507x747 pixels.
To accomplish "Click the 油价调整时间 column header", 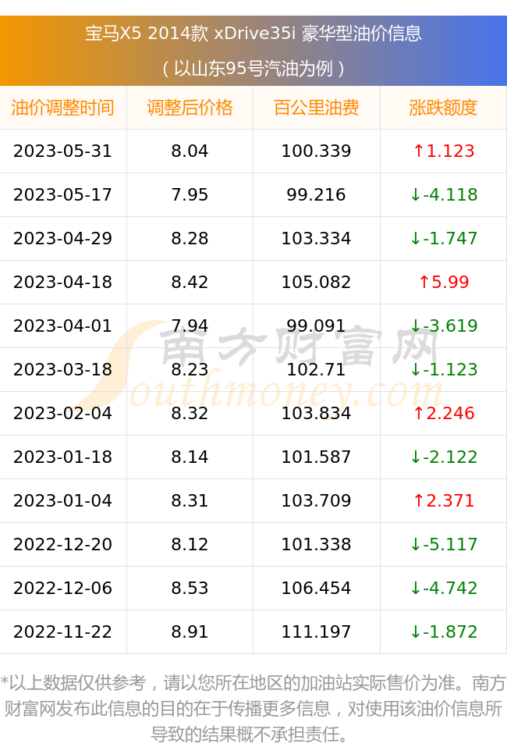I will tap(63, 108).
